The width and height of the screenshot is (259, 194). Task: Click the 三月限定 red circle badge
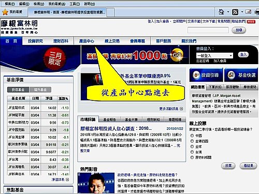[55, 58]
